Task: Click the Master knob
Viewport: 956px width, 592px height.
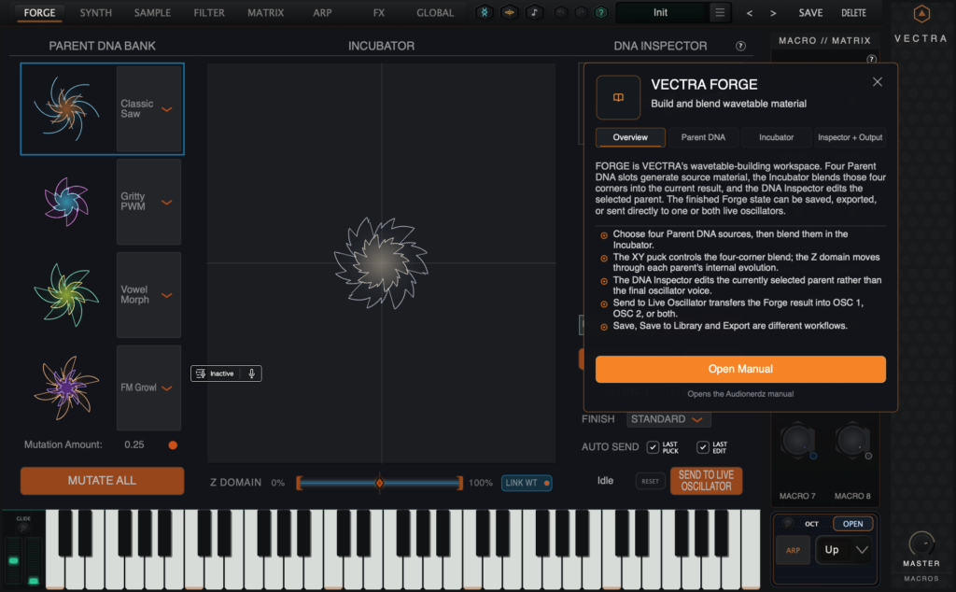Action: tap(921, 543)
